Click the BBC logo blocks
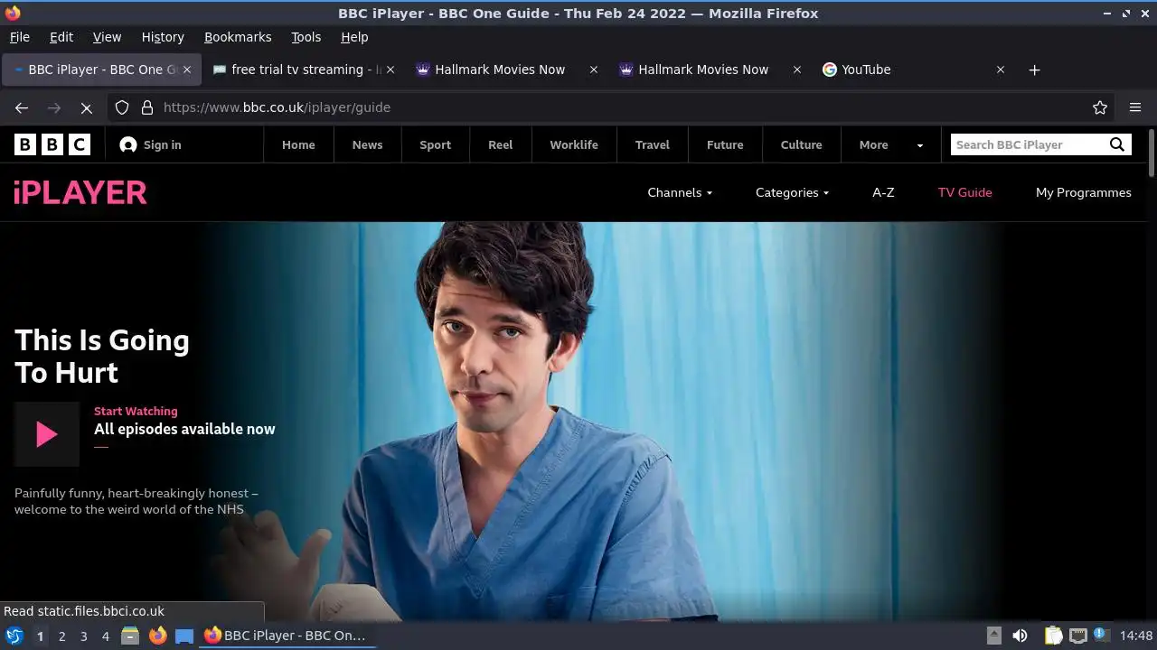Image resolution: width=1157 pixels, height=650 pixels. pos(52,144)
